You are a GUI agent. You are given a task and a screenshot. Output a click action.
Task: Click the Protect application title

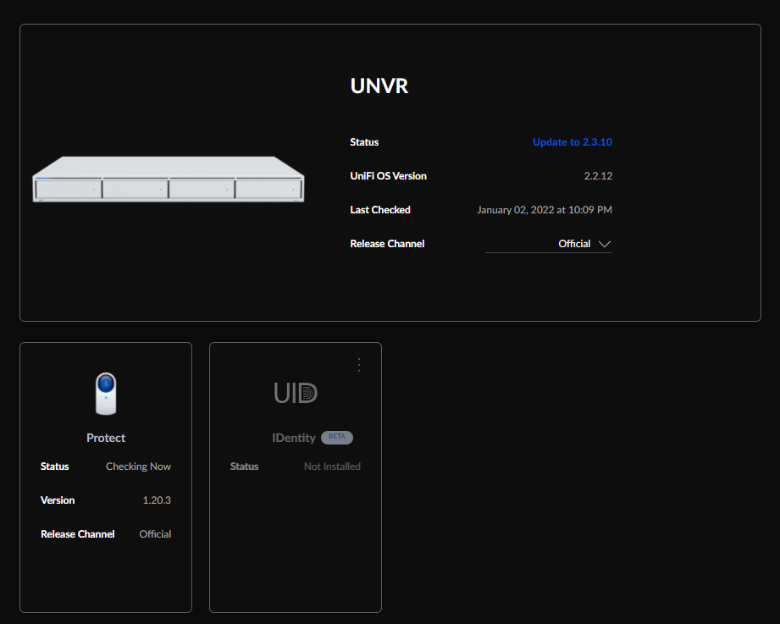tap(106, 438)
